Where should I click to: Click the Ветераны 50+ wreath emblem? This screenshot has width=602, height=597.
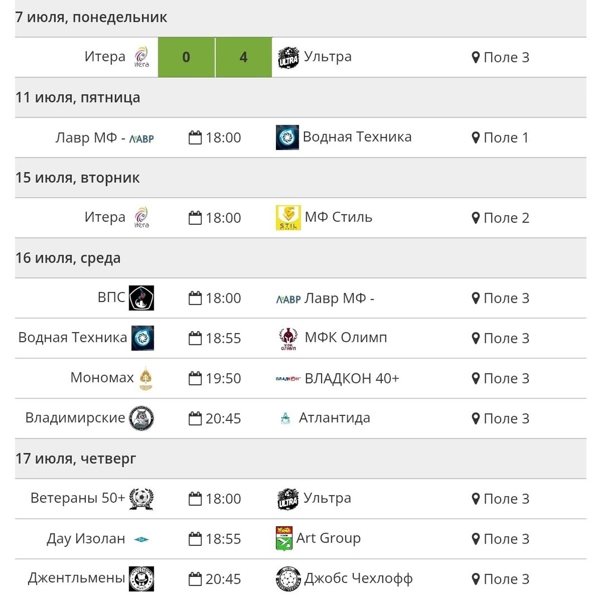(141, 498)
